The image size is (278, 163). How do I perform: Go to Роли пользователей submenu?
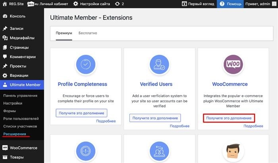(21, 119)
